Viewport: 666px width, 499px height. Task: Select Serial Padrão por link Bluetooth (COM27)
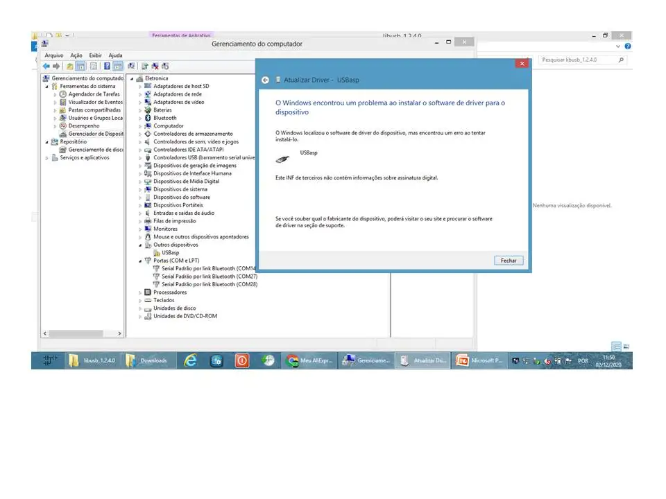210,277
